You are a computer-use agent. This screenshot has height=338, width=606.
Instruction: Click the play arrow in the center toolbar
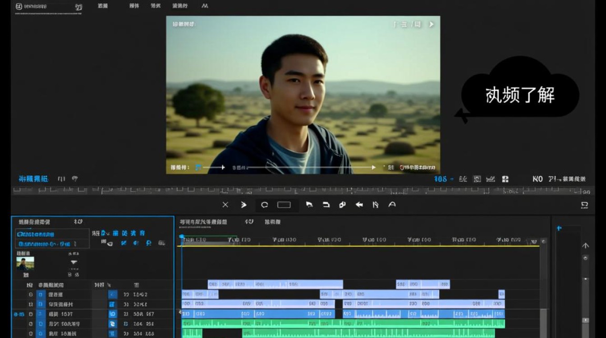coord(244,205)
